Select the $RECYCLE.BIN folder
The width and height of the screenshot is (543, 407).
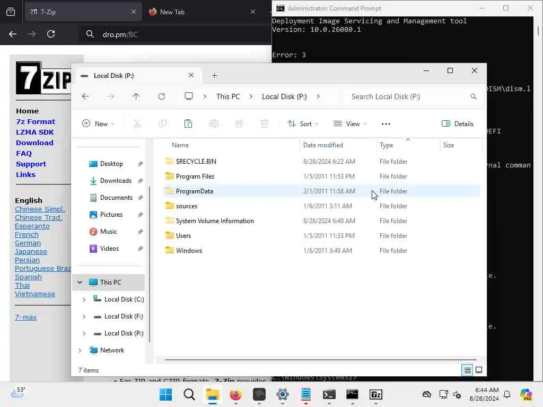pos(196,161)
